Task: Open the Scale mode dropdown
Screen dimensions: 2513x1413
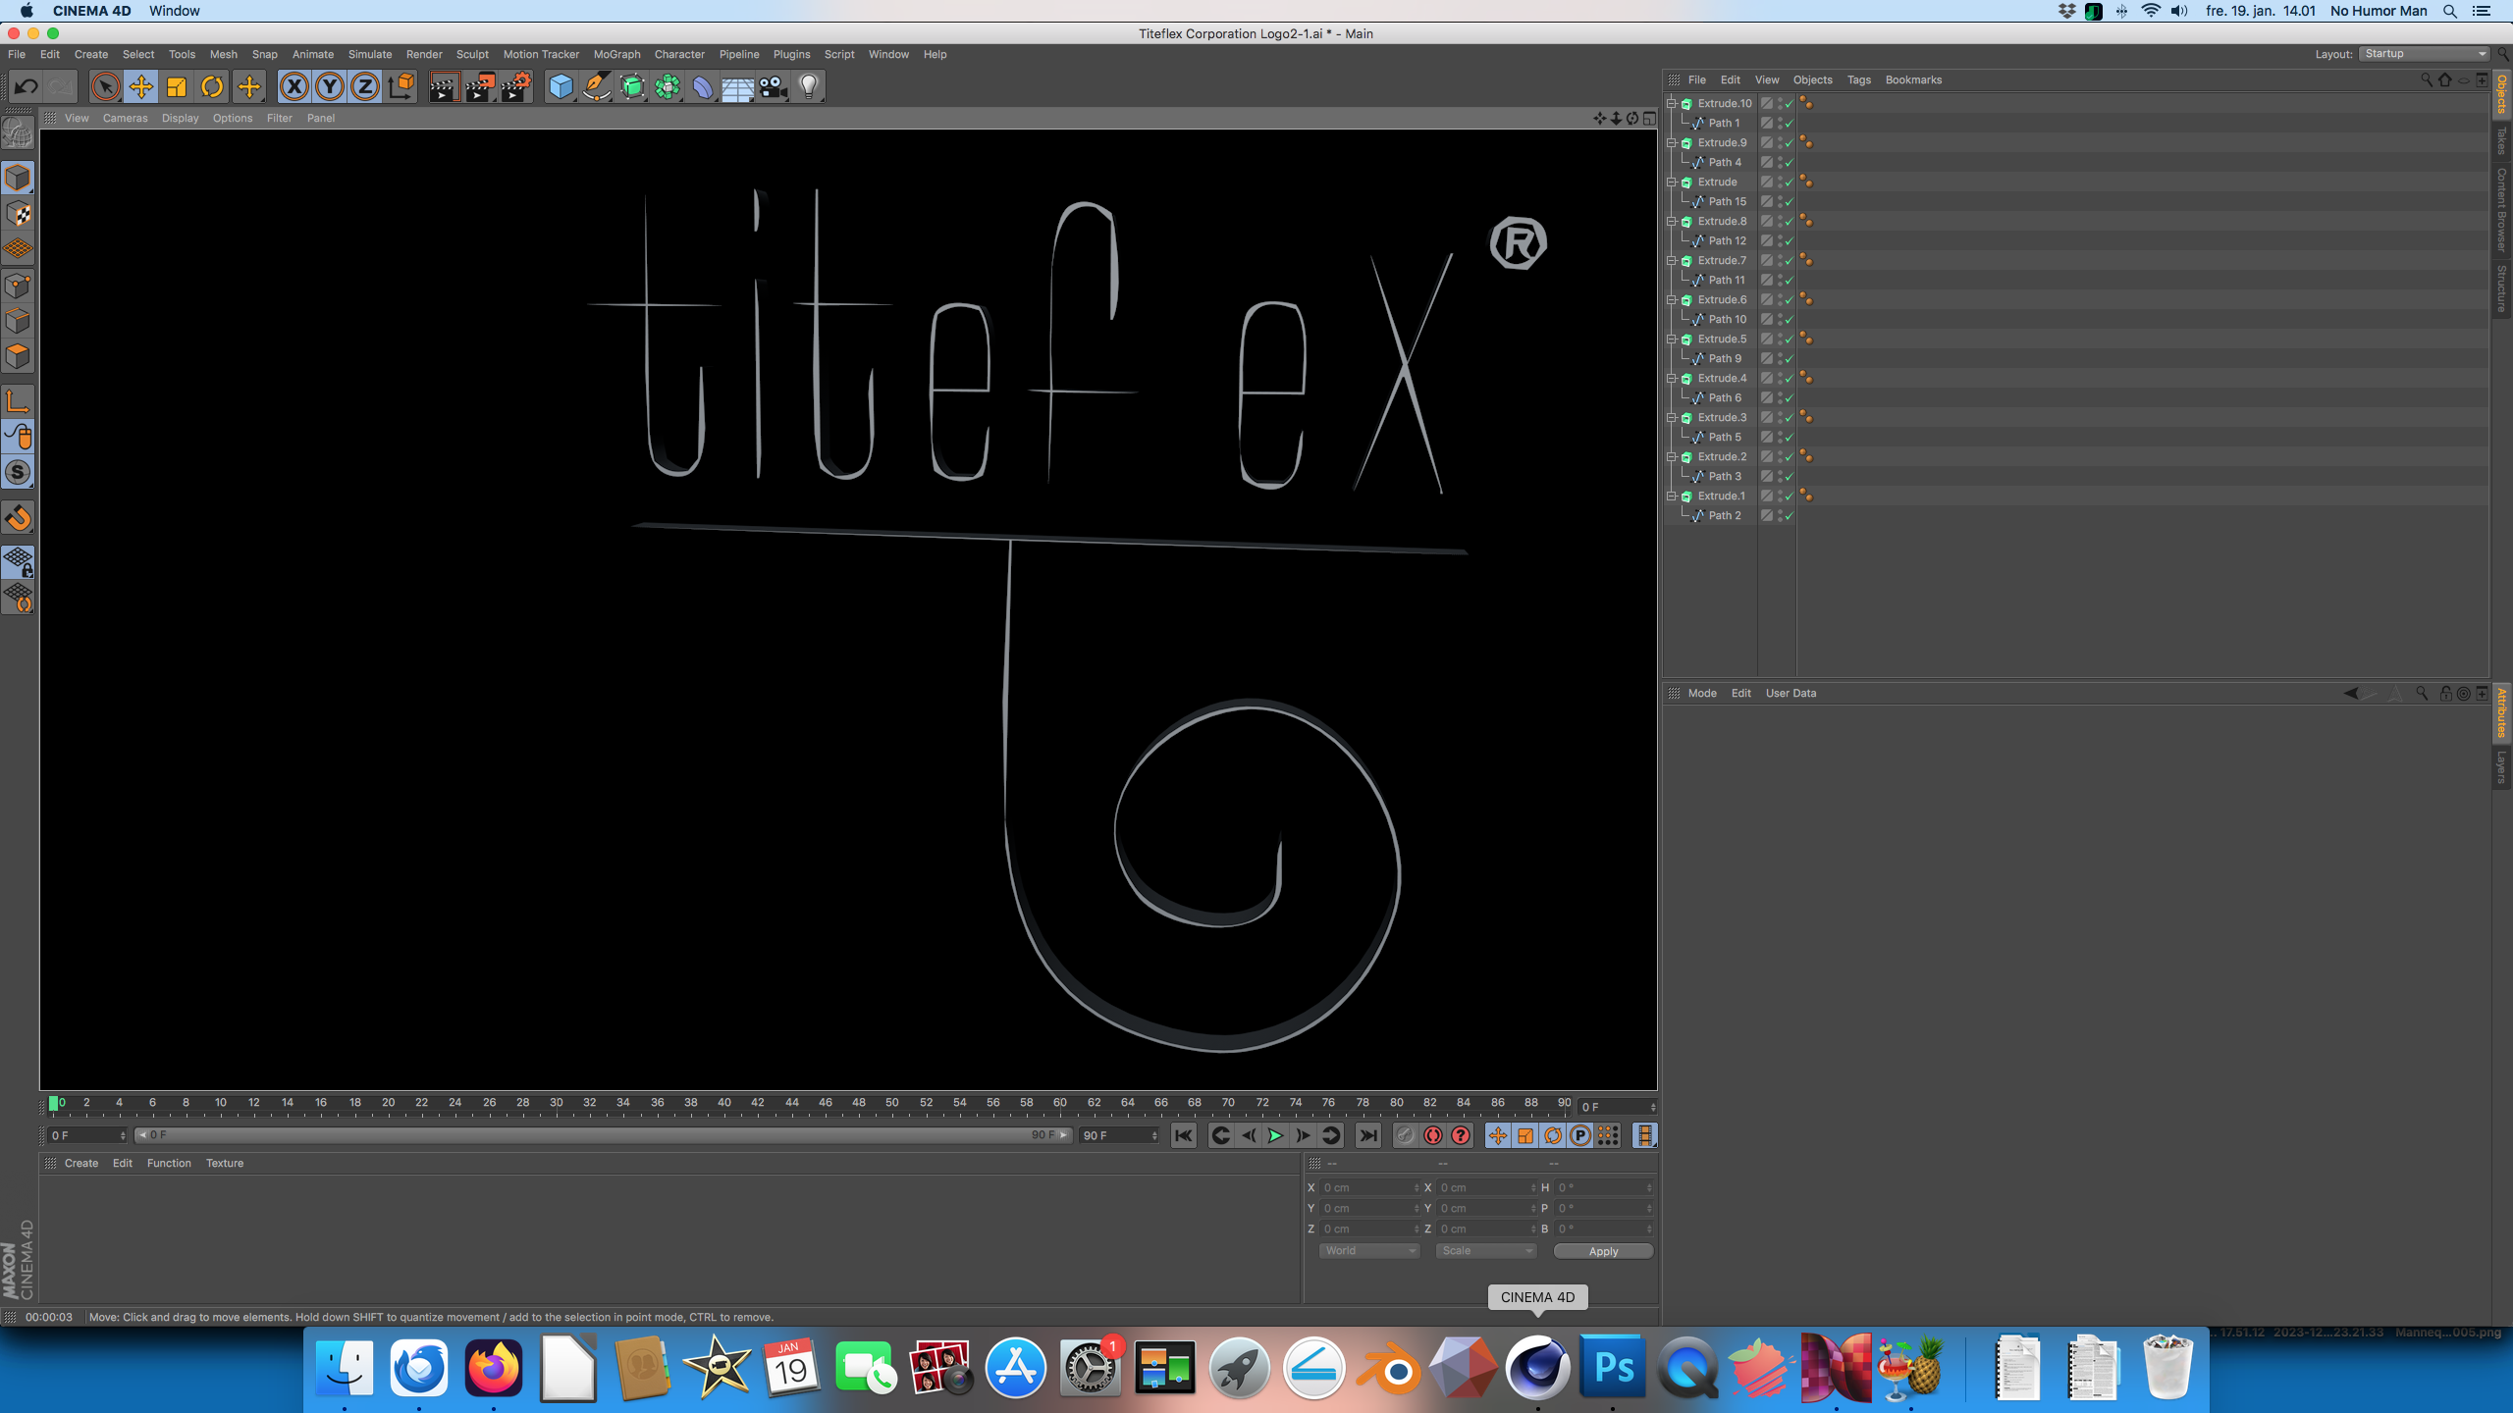Action: [x=1486, y=1251]
